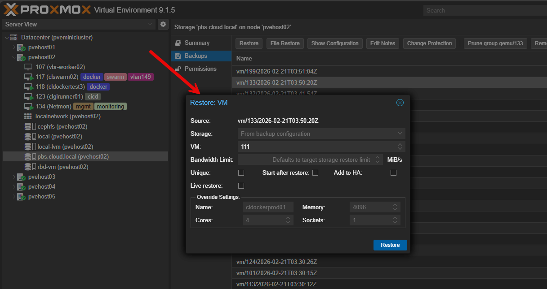Select the Datacenter server icon

(x=13, y=37)
